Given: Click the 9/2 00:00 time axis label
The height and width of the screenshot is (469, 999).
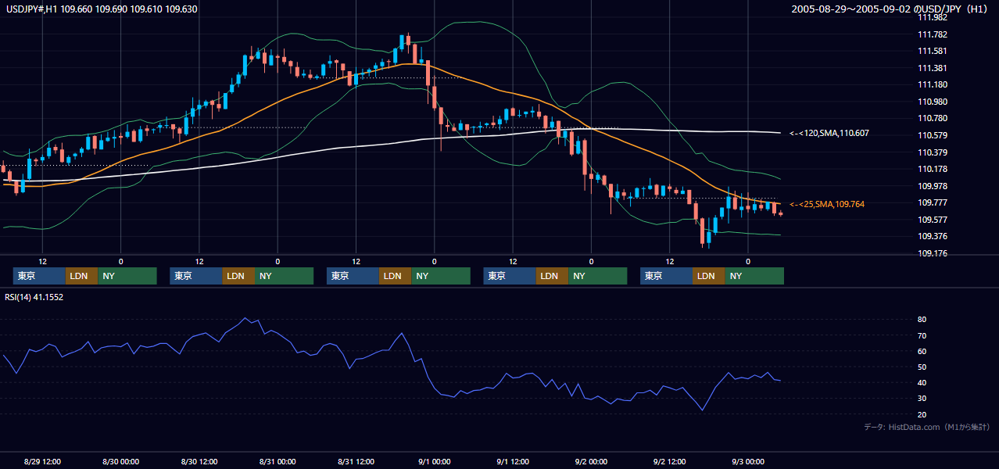Looking at the screenshot, I should [591, 461].
